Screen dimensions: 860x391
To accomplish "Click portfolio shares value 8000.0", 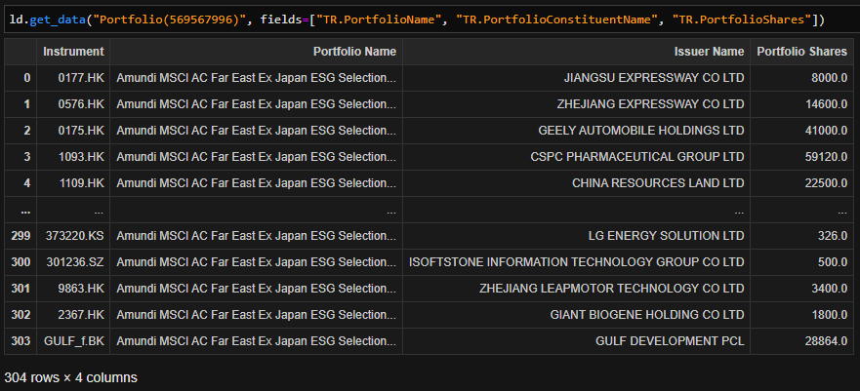I will click(x=830, y=78).
